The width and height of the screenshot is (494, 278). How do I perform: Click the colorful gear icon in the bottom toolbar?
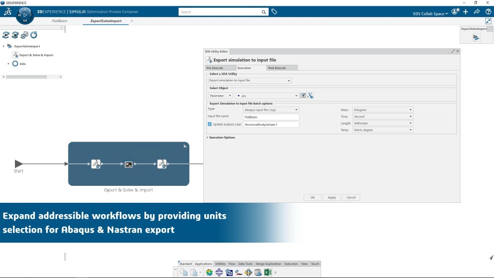click(x=209, y=272)
